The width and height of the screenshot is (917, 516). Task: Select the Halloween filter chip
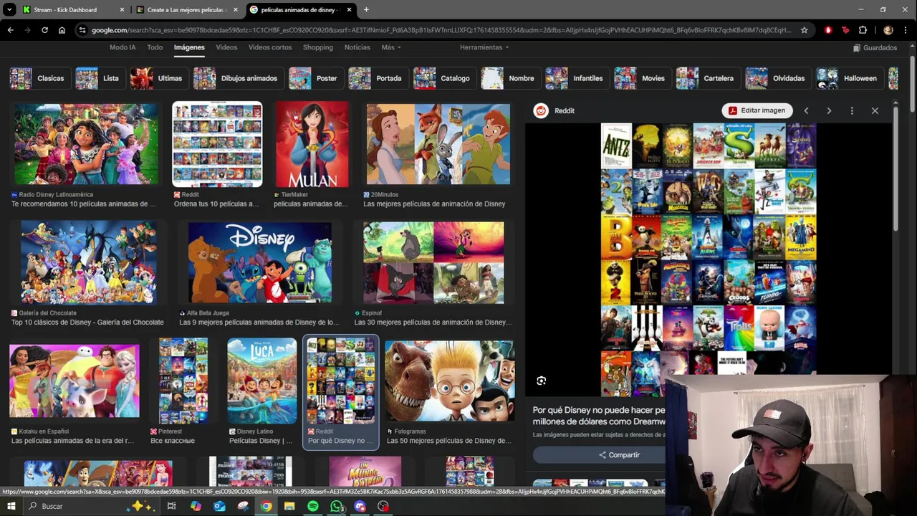(x=850, y=78)
